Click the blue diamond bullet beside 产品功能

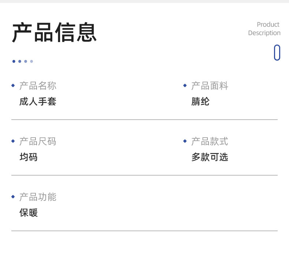tap(13, 197)
